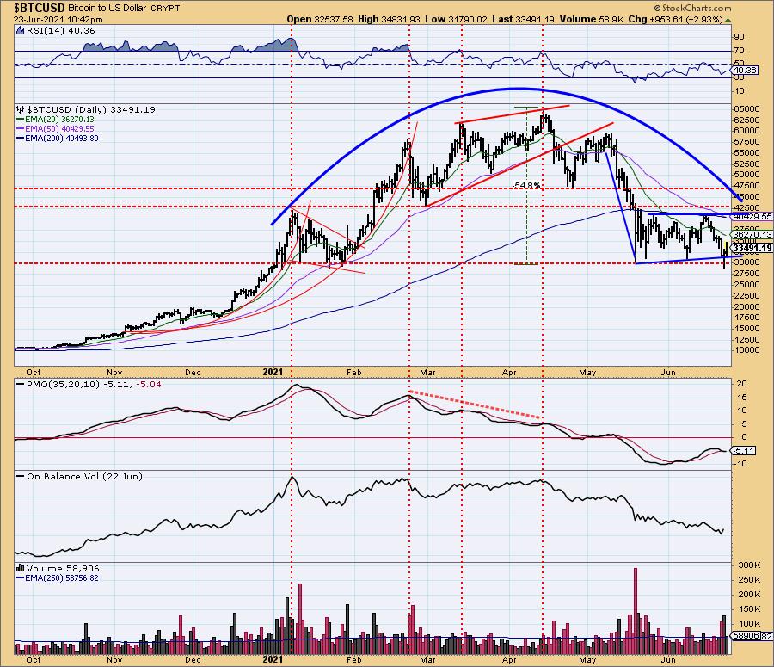Click the RSI(14) 40.36 indicator label
Viewport: 774px width, 667px height.
(60, 31)
